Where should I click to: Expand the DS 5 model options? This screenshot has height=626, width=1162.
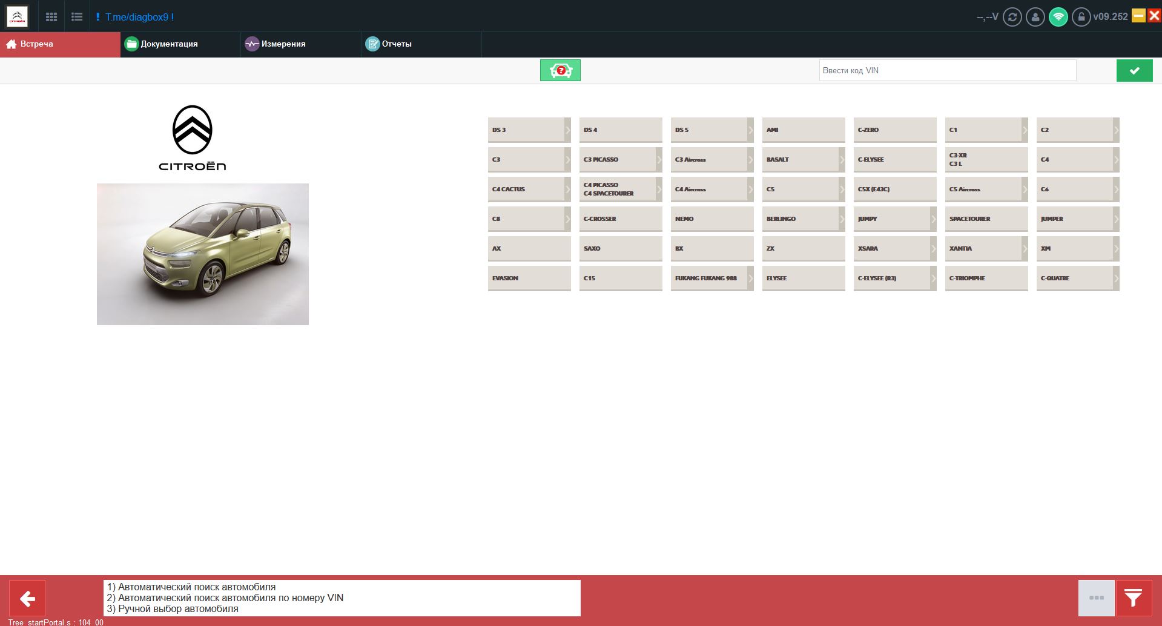(x=750, y=130)
